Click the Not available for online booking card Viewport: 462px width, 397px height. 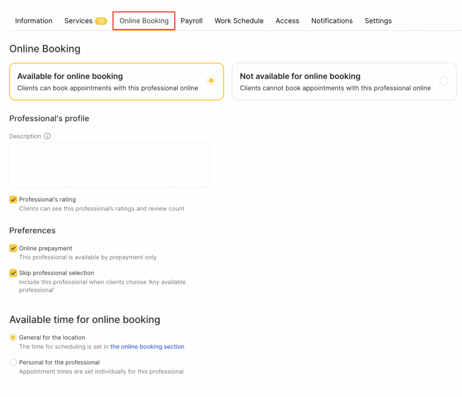coord(334,82)
